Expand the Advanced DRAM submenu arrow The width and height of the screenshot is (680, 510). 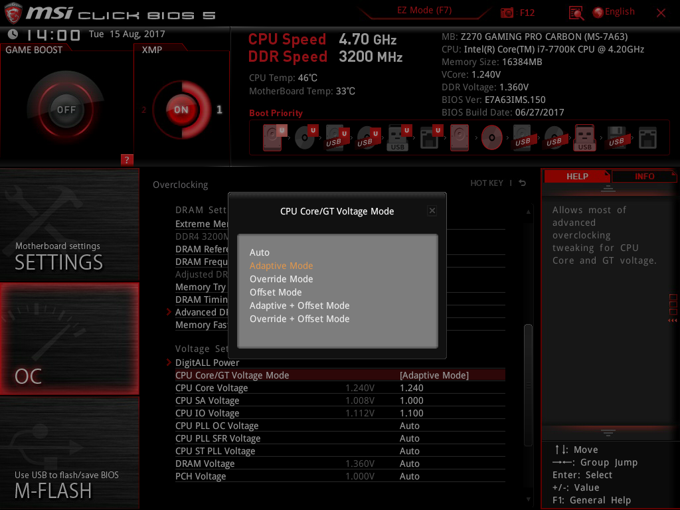(x=169, y=312)
